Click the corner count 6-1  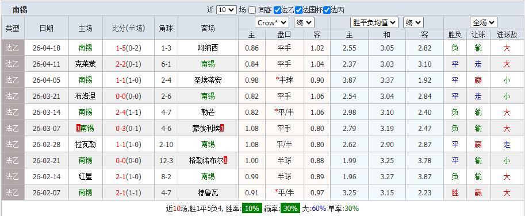[166, 64]
